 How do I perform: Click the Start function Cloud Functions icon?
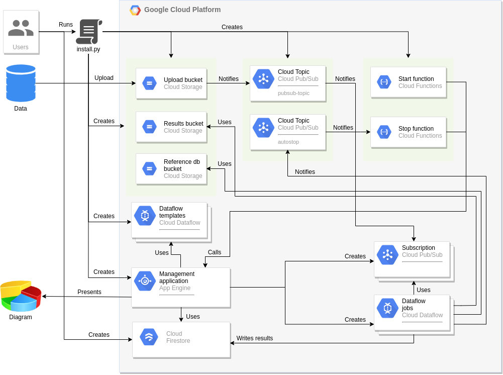(x=384, y=82)
